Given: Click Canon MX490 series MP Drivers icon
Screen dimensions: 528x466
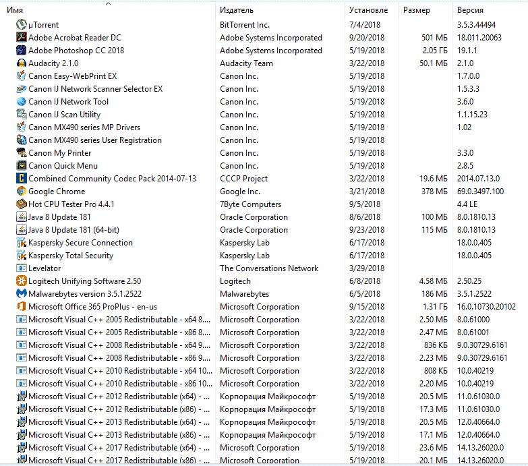Looking at the screenshot, I should click(21, 127).
